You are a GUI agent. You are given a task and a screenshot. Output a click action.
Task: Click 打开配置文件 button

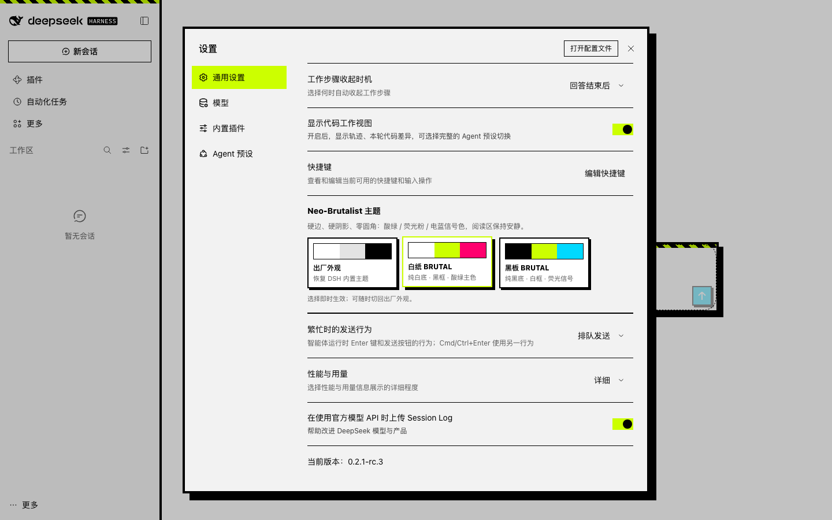(x=591, y=49)
